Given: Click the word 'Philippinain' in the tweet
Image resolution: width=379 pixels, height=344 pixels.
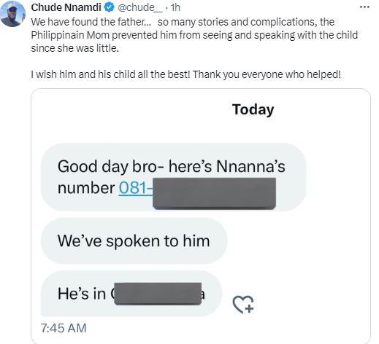Looking at the screenshot, I should [x=58, y=35].
